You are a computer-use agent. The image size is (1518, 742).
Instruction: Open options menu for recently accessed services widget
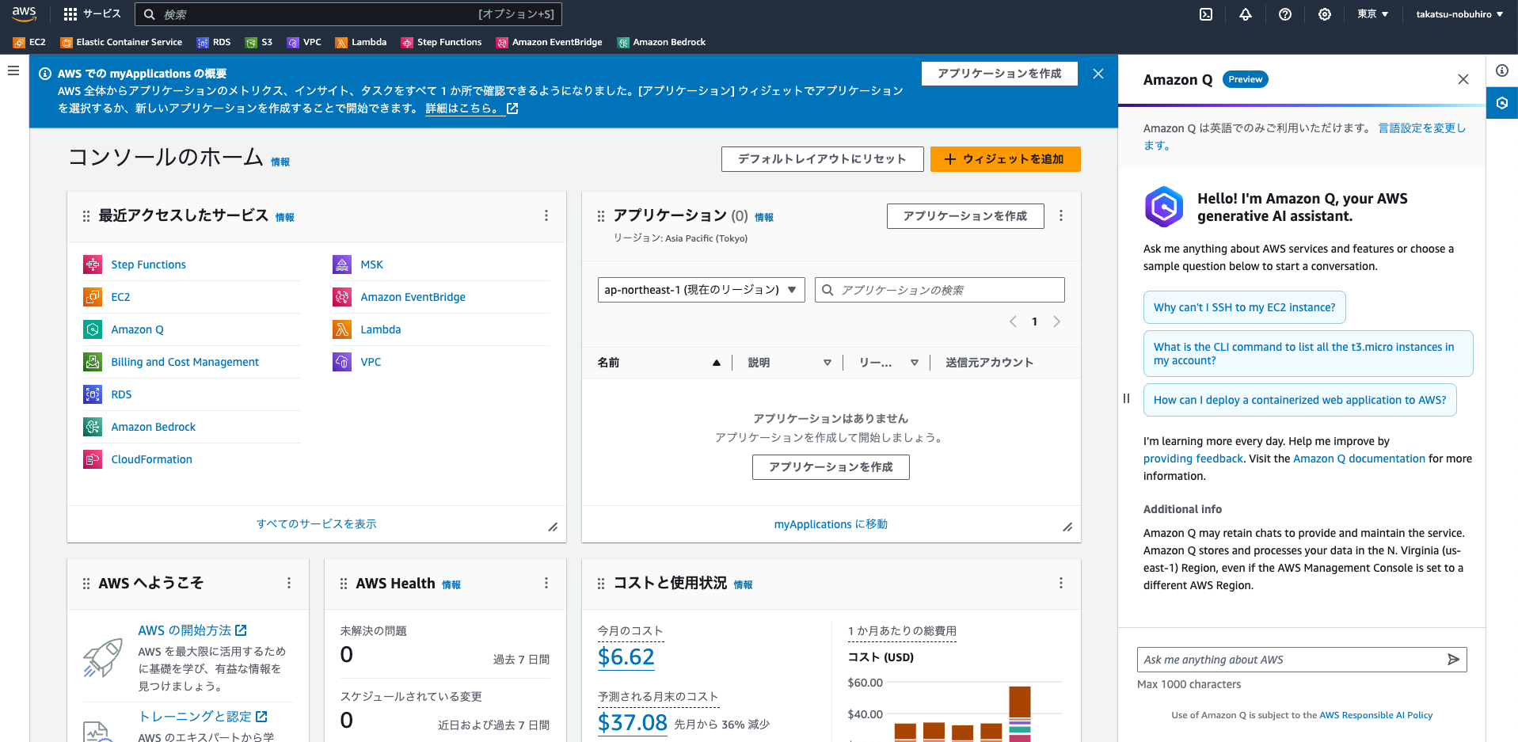pyautogui.click(x=546, y=215)
